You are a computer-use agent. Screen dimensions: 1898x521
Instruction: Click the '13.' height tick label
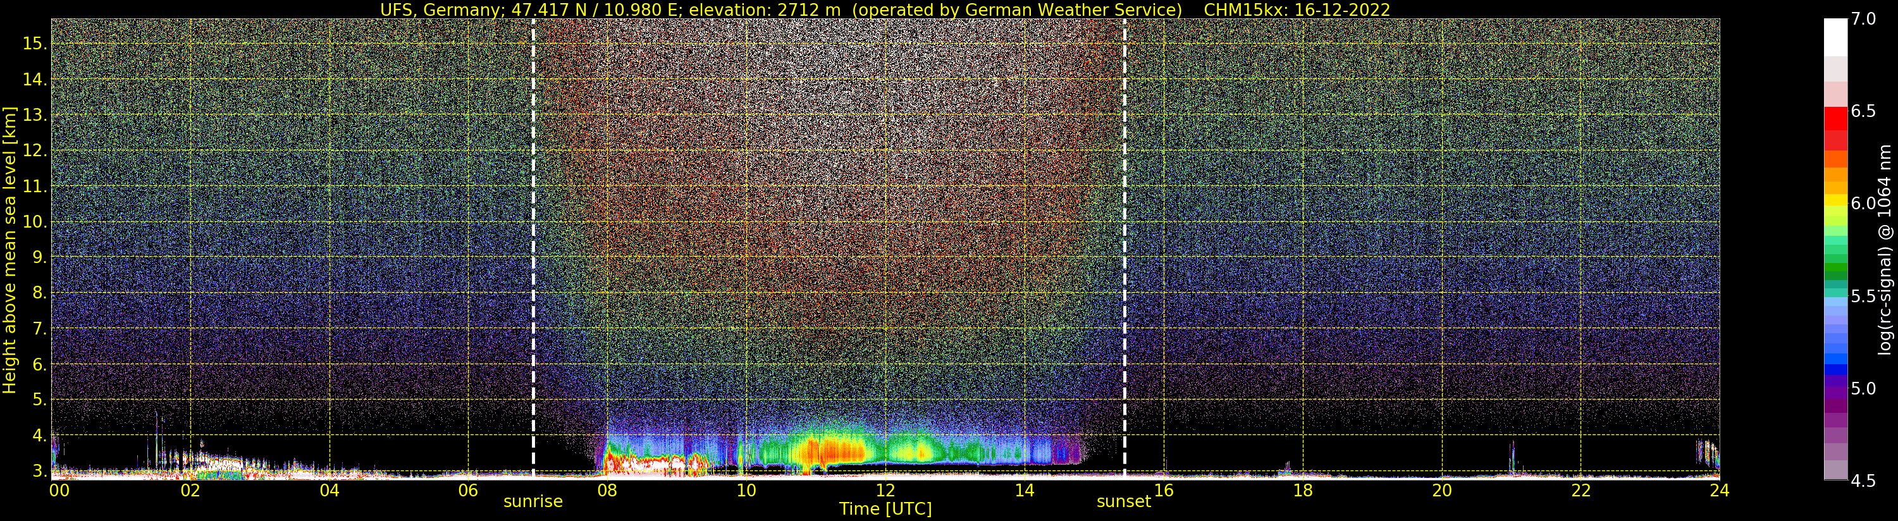point(35,115)
